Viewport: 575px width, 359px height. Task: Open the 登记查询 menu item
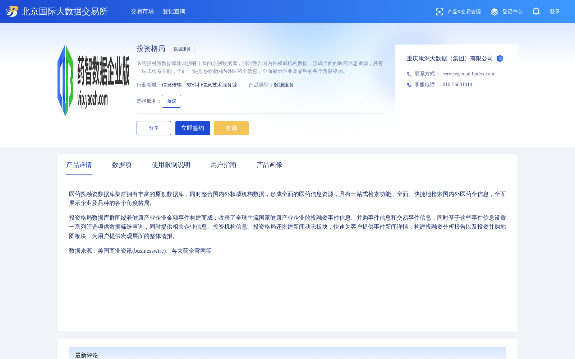point(174,11)
